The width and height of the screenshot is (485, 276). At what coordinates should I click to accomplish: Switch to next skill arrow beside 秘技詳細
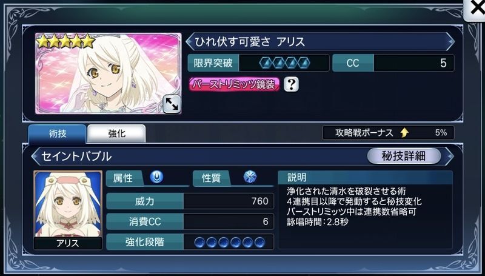449,157
